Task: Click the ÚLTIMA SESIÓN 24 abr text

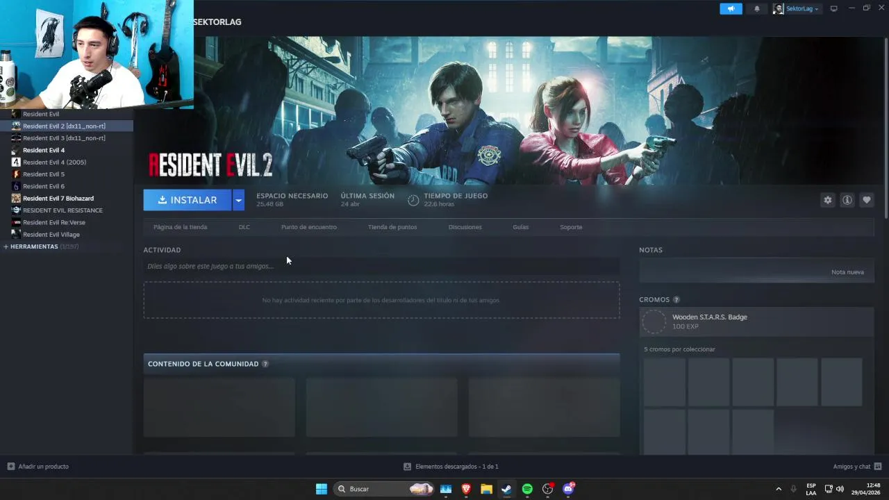Action: [367, 200]
